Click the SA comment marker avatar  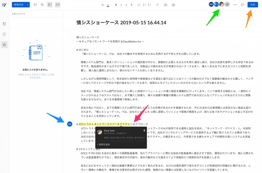(70, 124)
